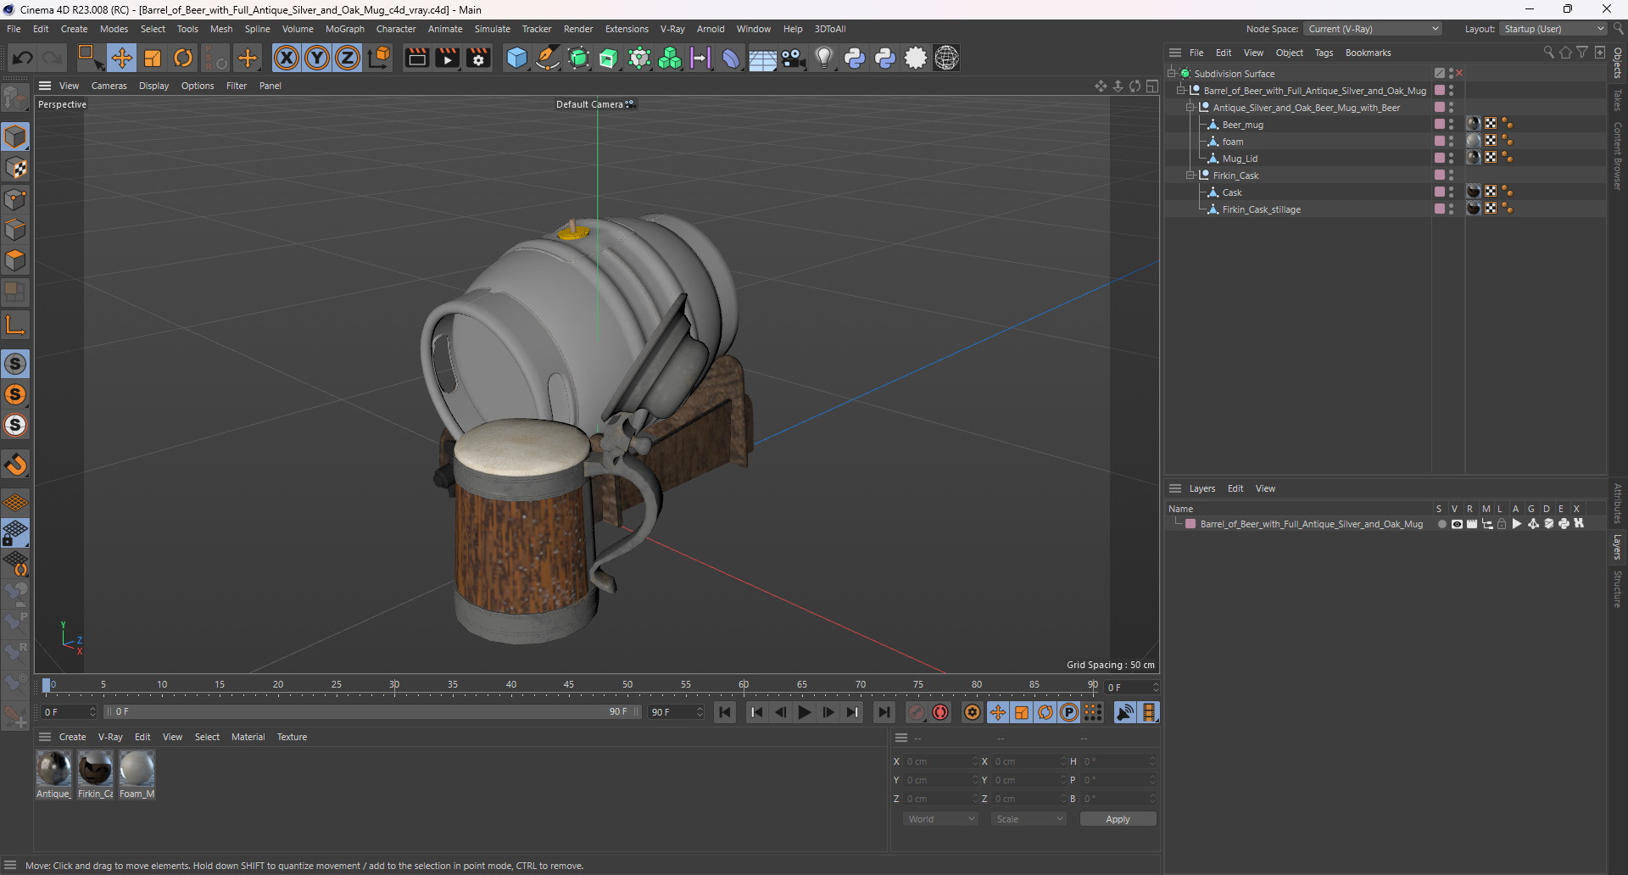Toggle the Y-axis lock

317,58
